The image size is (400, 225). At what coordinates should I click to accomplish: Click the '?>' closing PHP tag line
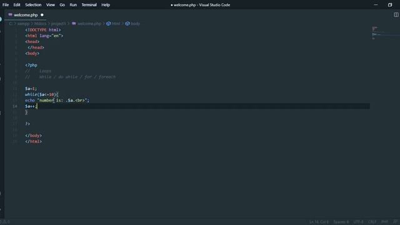pos(27,124)
